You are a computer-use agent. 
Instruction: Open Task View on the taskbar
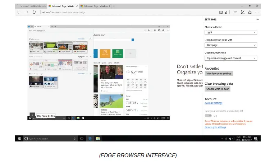pos(82,139)
